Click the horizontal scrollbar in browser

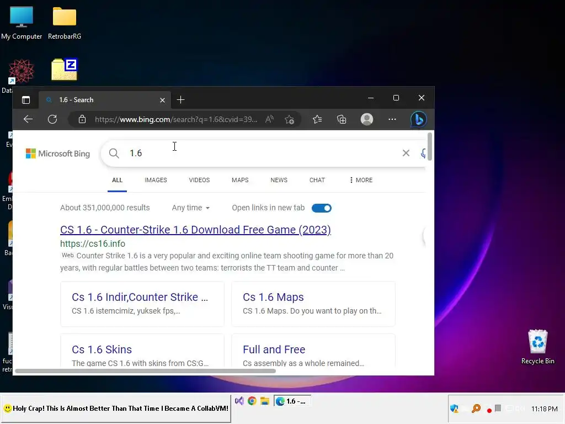click(x=145, y=371)
